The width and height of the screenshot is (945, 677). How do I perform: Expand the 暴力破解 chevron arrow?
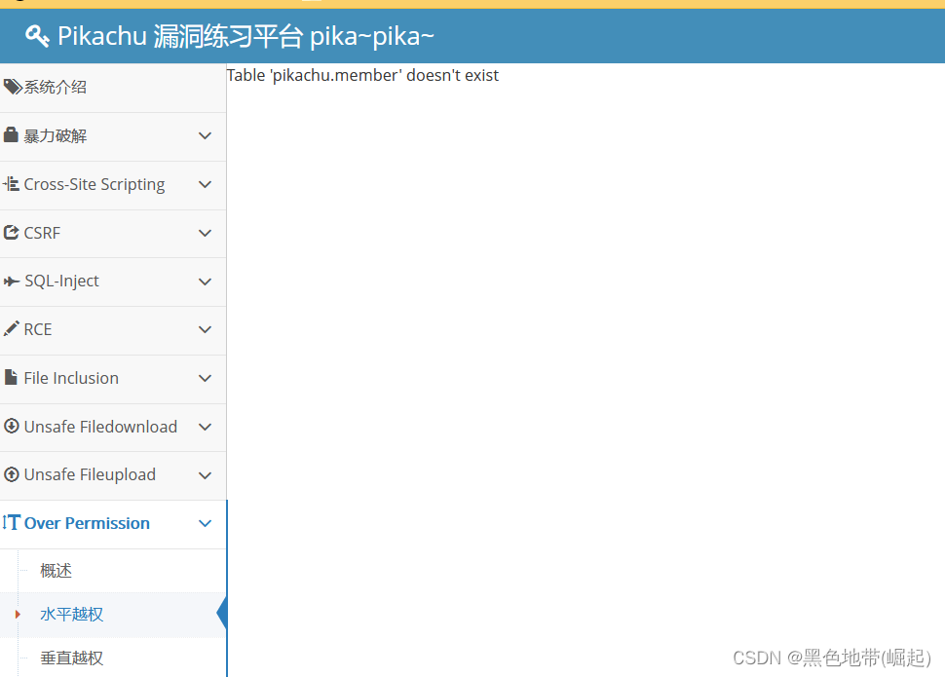(205, 136)
